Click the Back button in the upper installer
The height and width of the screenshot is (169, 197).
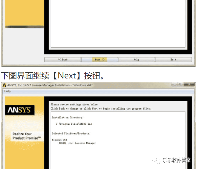coord(63,59)
